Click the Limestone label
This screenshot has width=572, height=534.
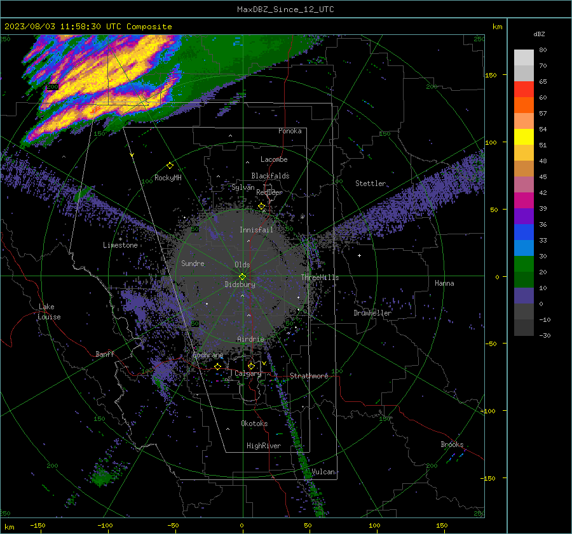(120, 245)
